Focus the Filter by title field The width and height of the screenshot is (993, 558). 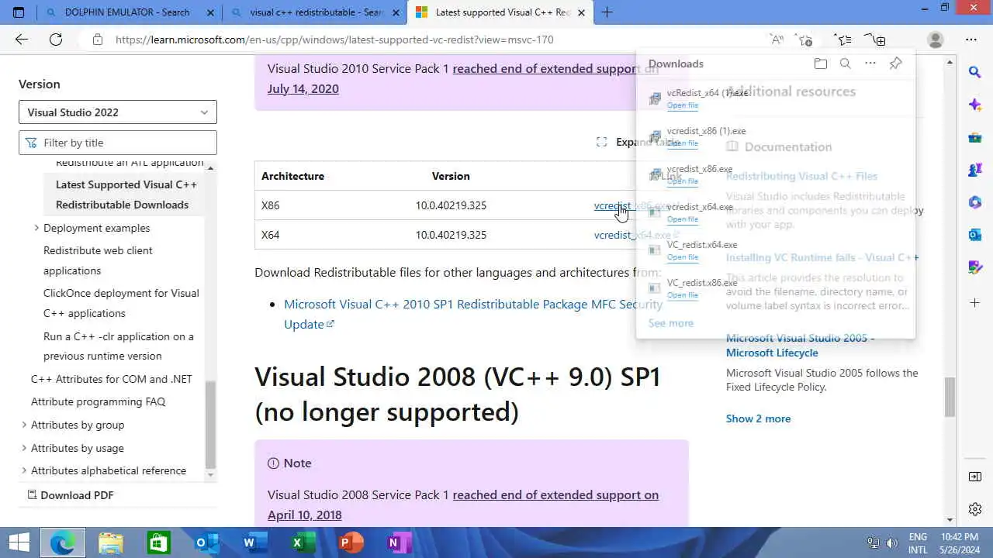tap(118, 143)
